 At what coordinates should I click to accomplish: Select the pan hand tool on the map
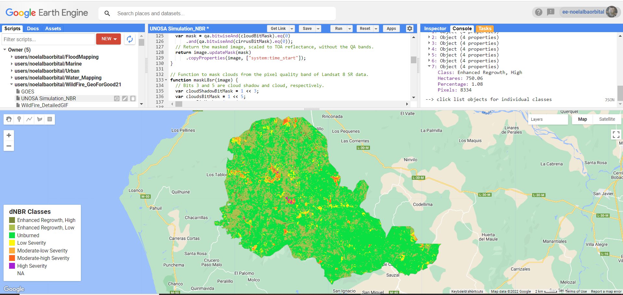tap(8, 119)
